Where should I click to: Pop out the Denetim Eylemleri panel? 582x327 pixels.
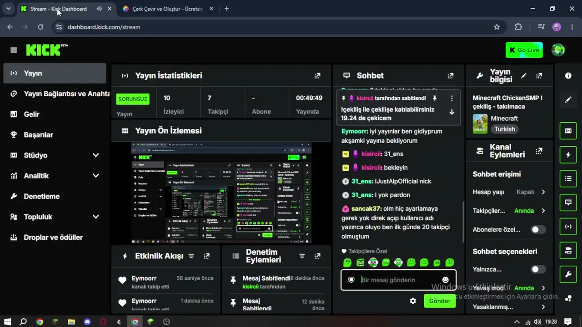click(317, 256)
